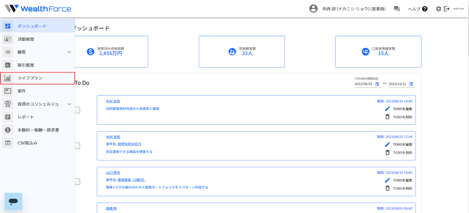The width and height of the screenshot is (469, 213).
Task: Click ヘルプ text in the header
Action: point(414,9)
